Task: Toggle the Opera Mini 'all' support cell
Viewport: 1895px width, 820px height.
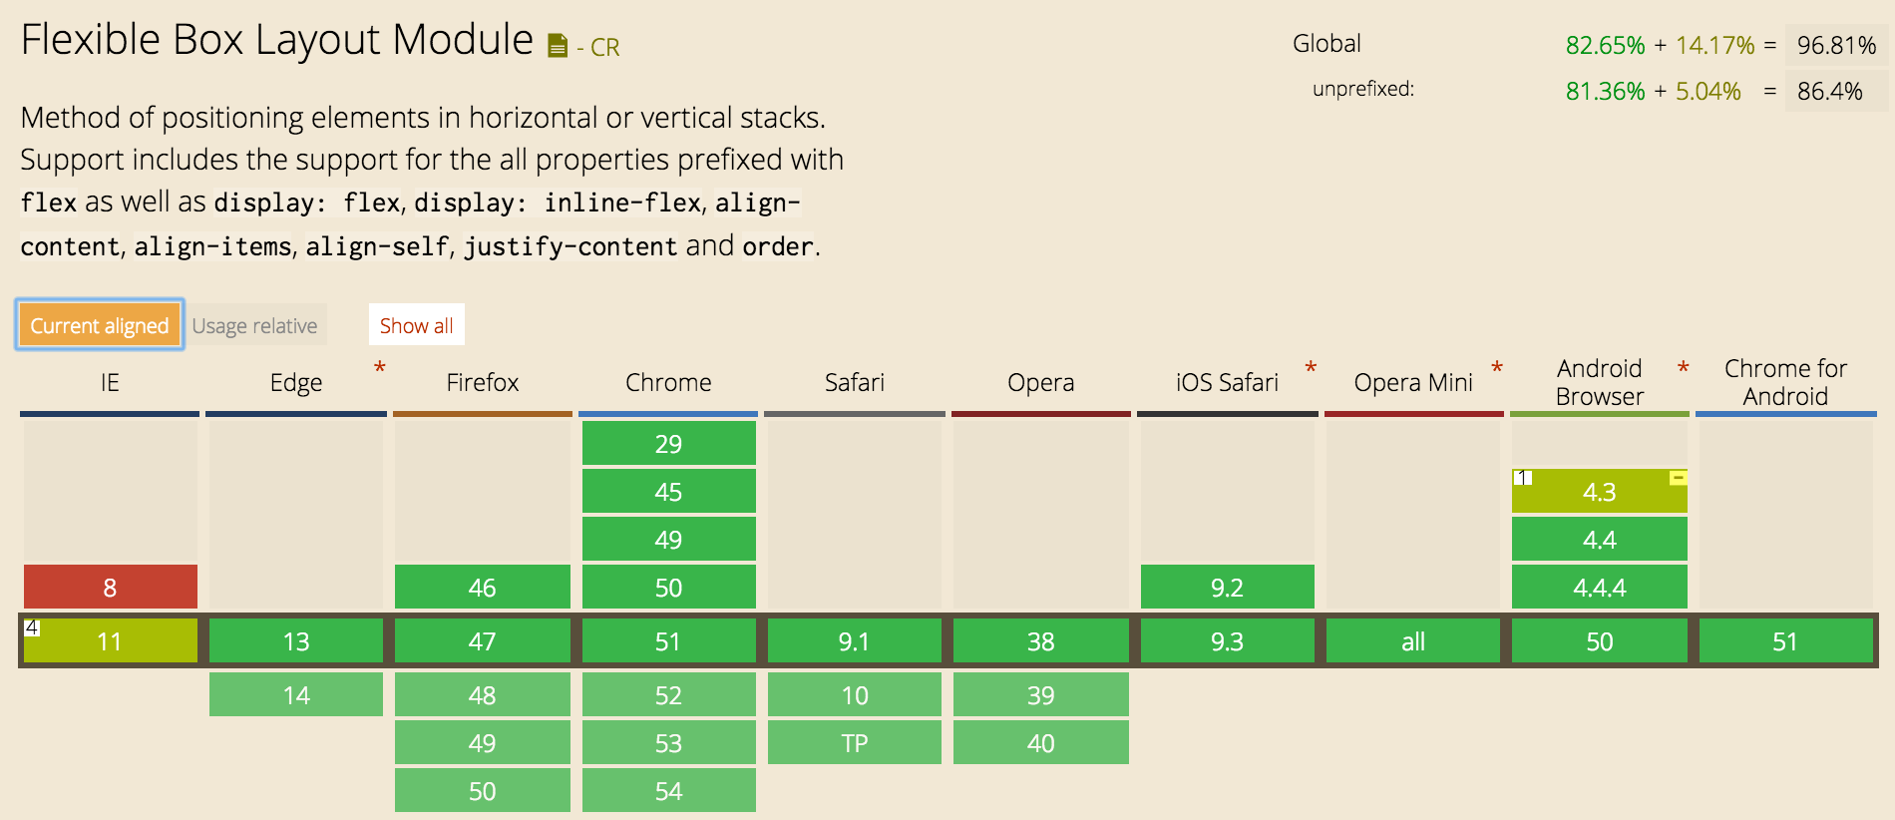Action: click(x=1412, y=641)
